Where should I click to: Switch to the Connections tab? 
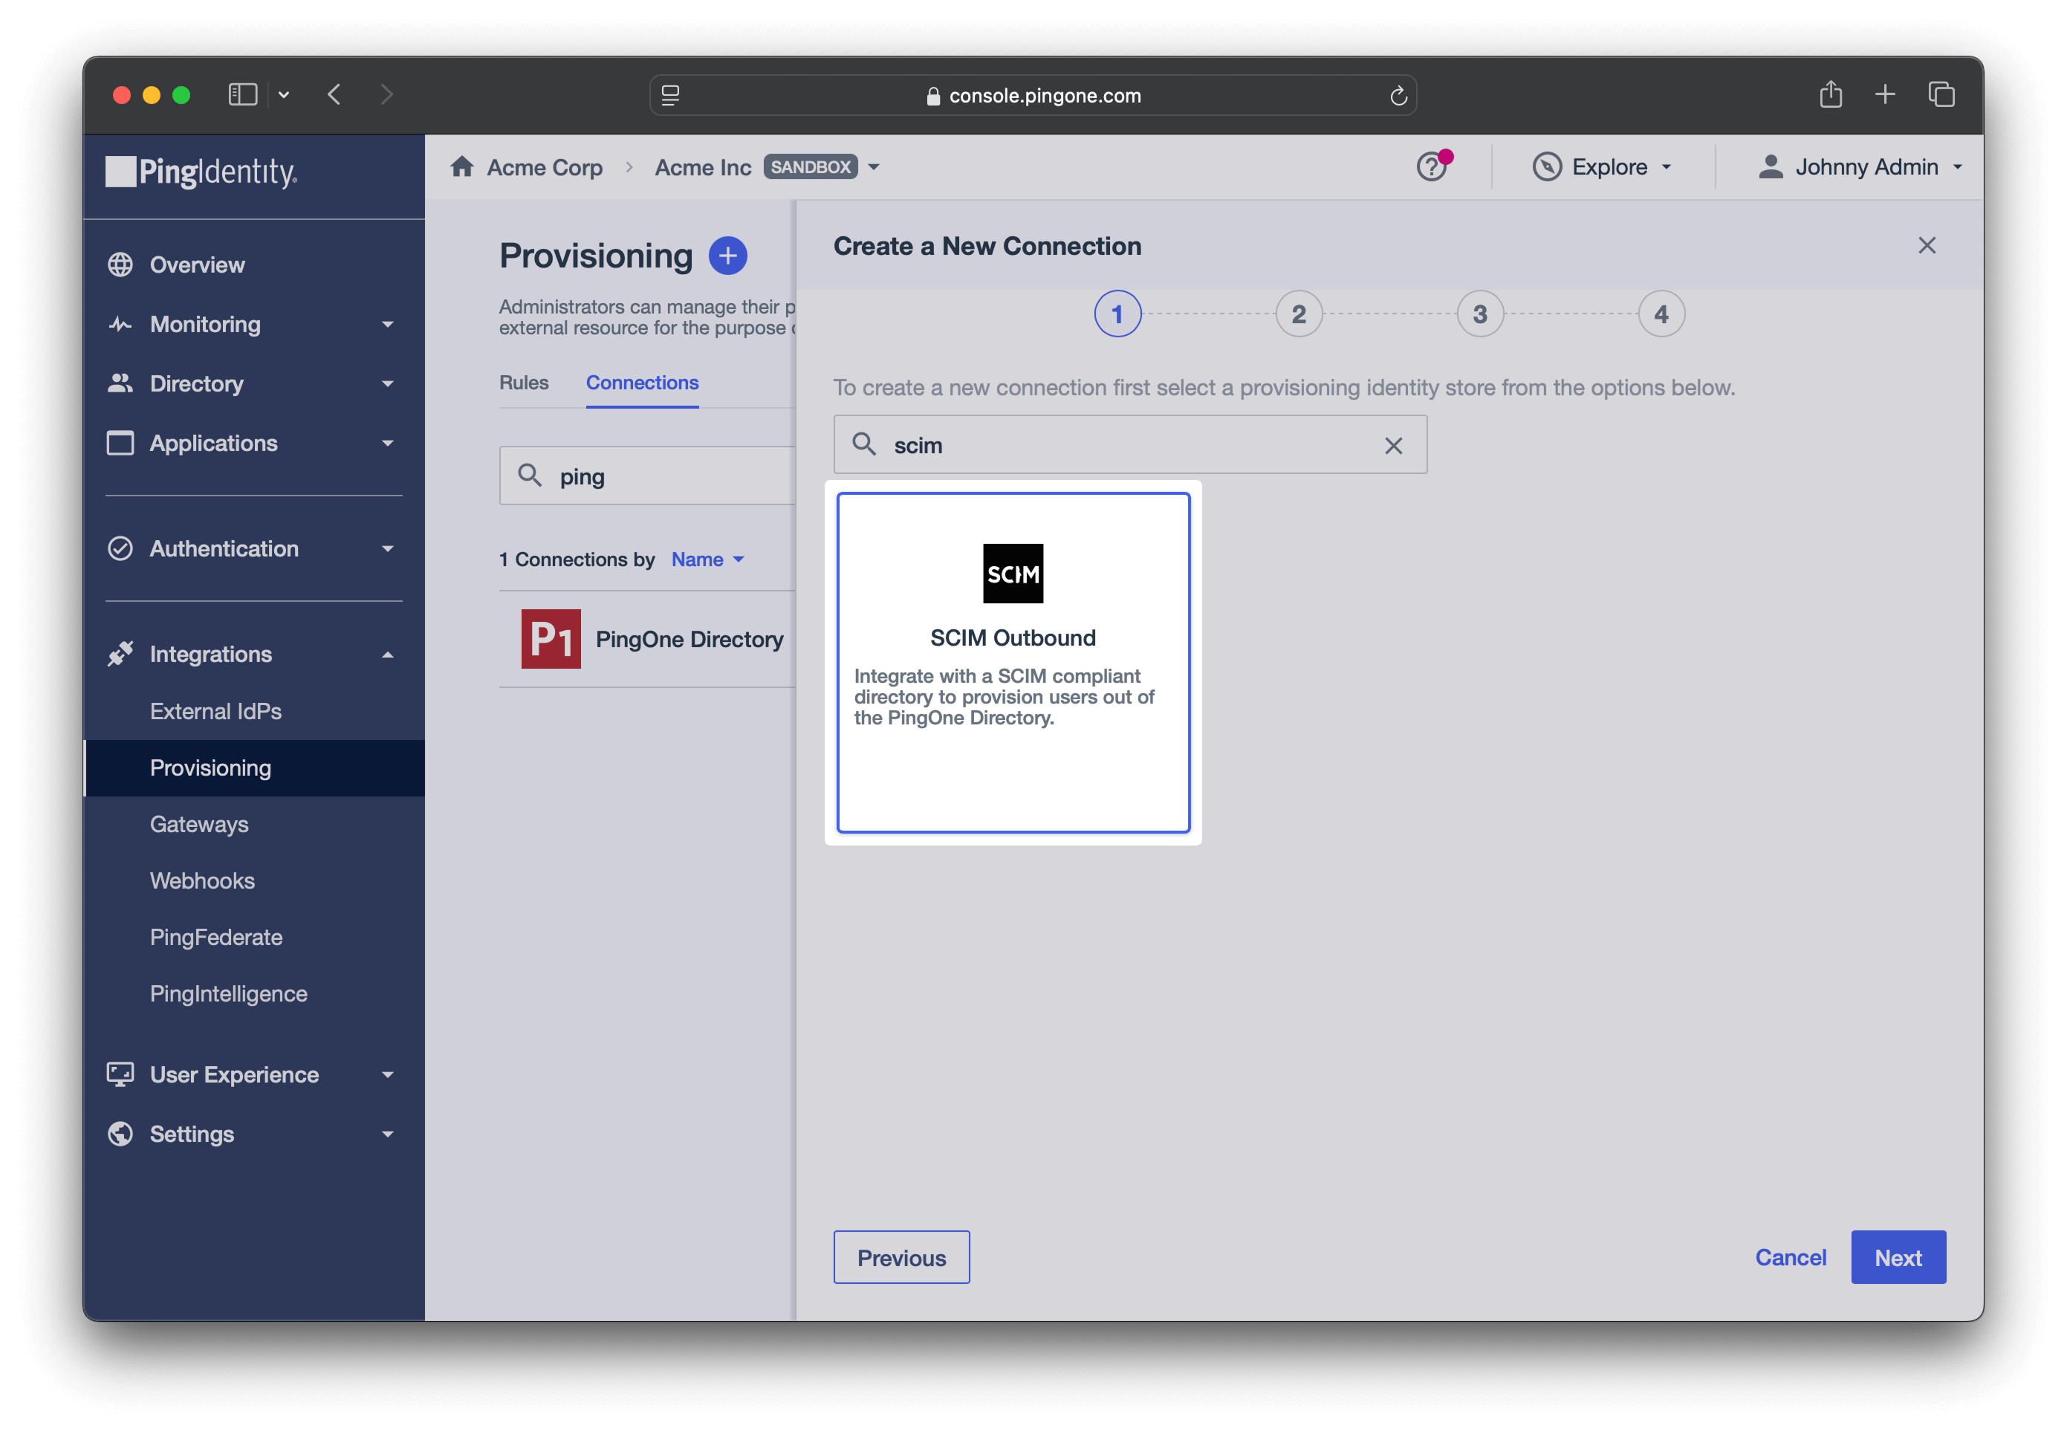(x=642, y=382)
